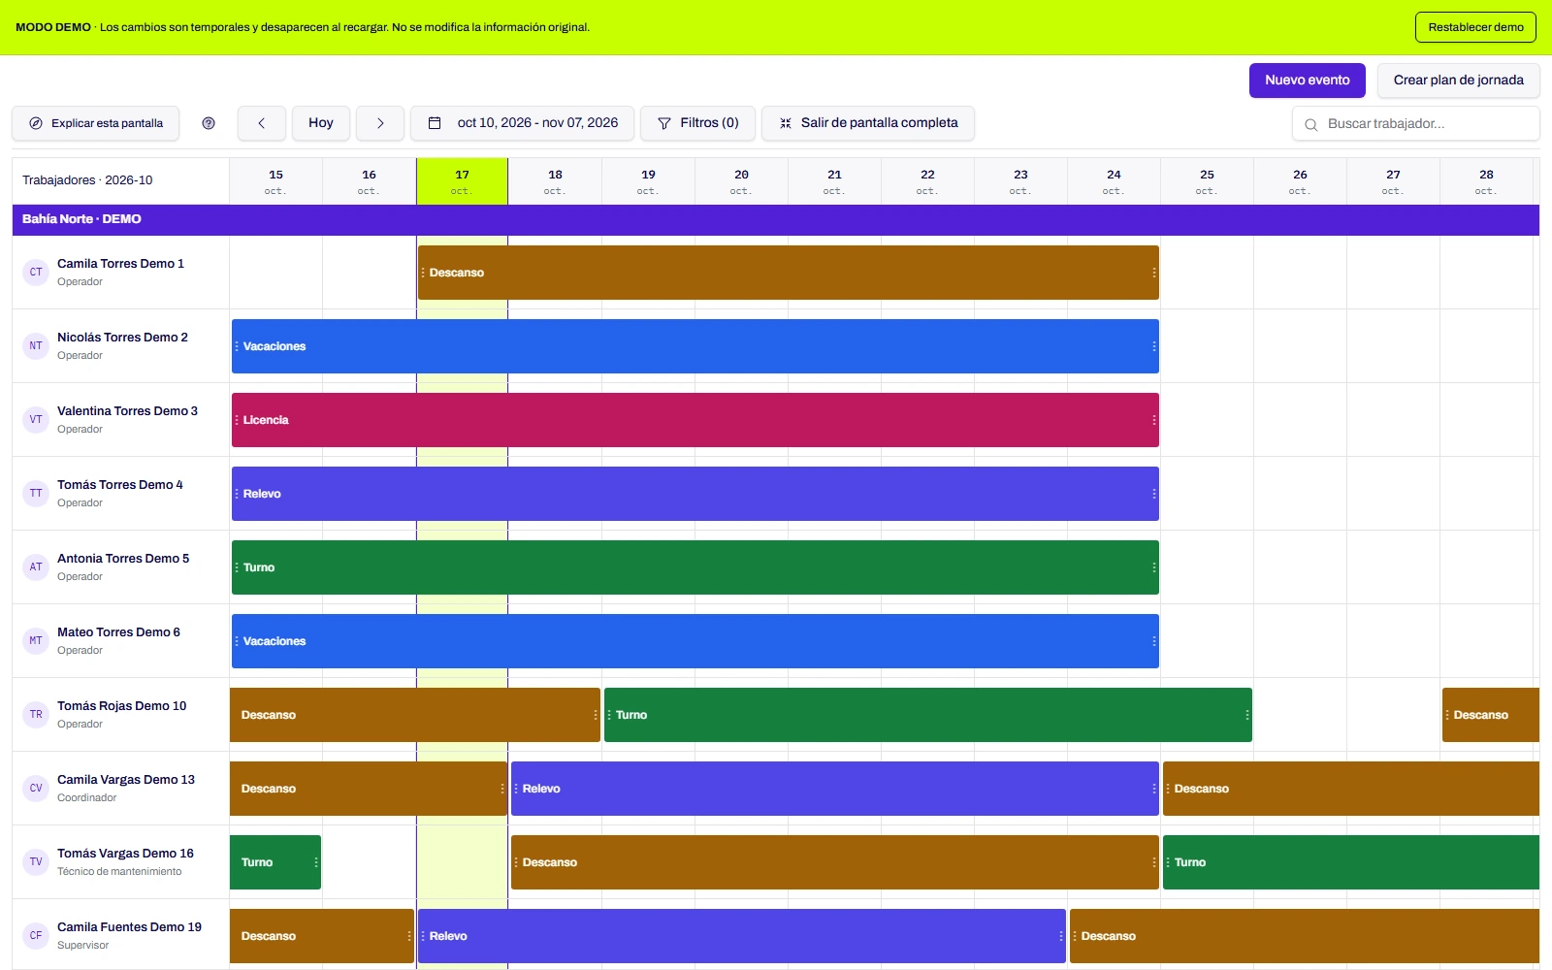
Task: Click the help question mark icon
Action: [209, 123]
